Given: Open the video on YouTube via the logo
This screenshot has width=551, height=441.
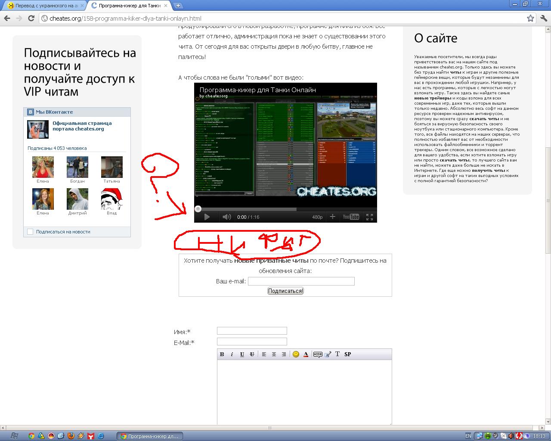Looking at the screenshot, I should pos(351,217).
